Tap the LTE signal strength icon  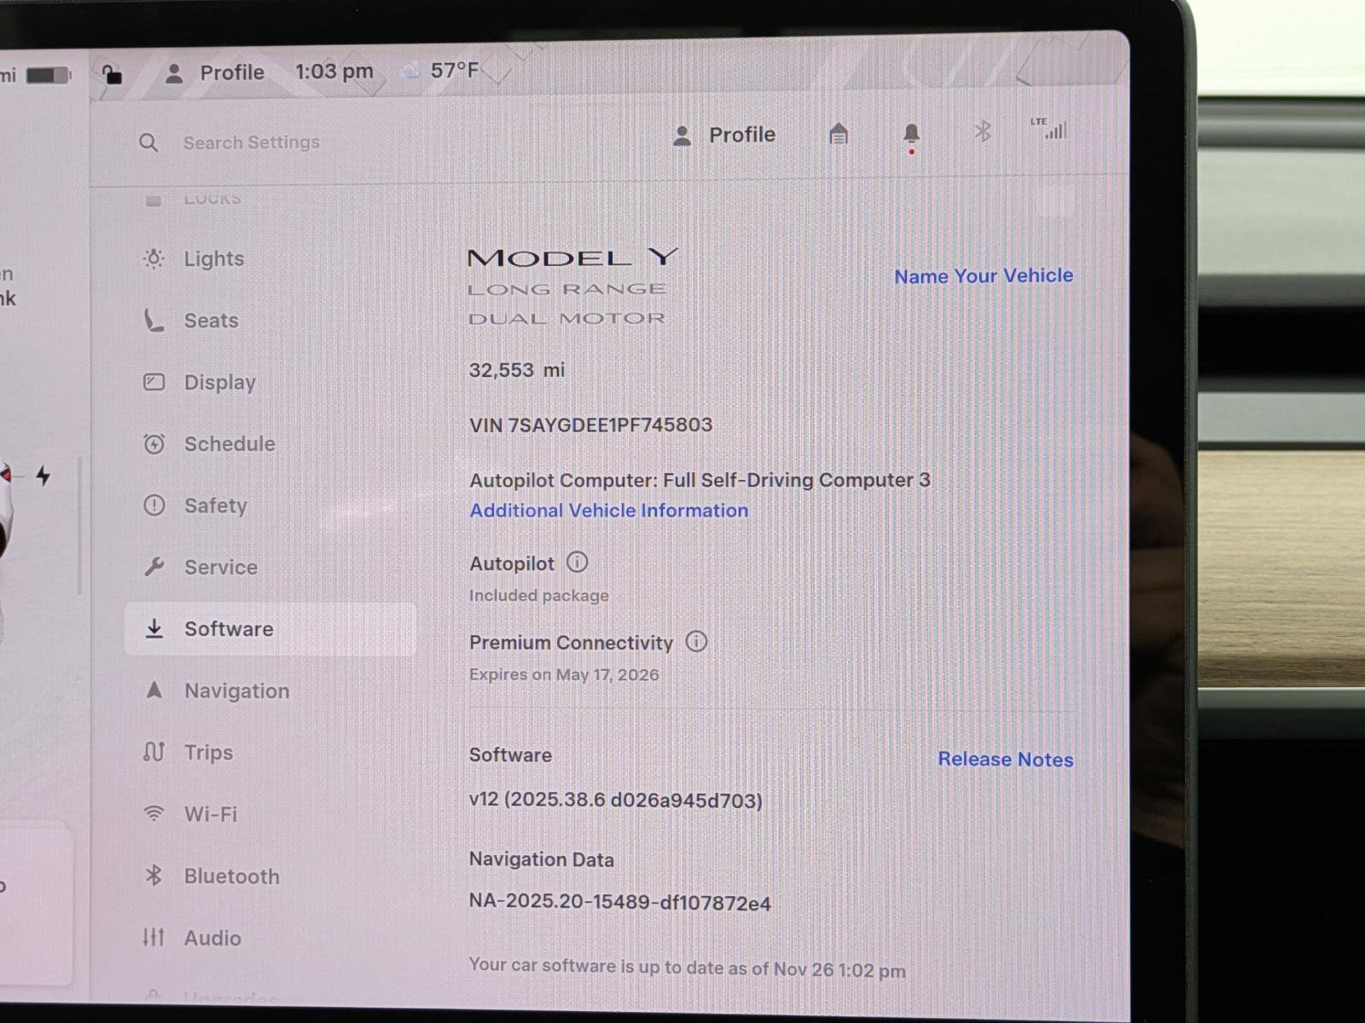point(1050,129)
